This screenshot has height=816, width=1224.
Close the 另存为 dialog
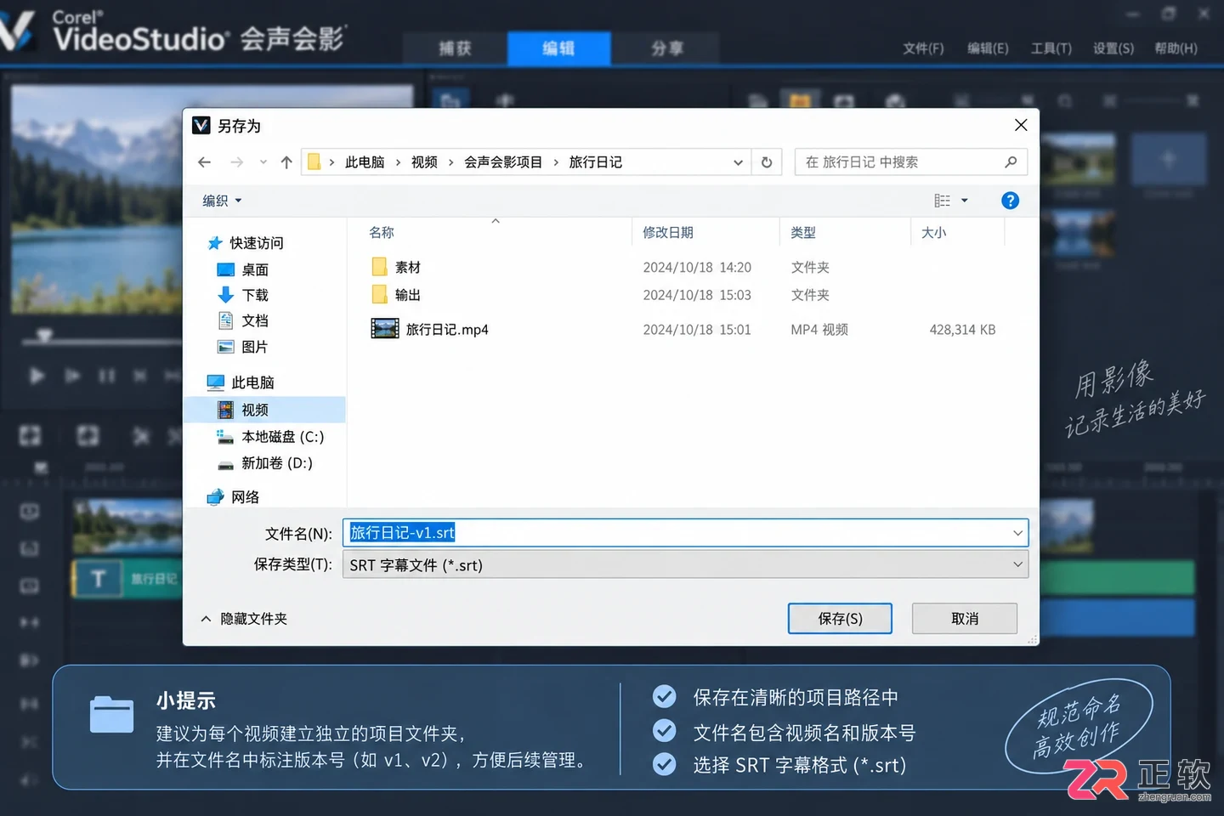click(1021, 126)
